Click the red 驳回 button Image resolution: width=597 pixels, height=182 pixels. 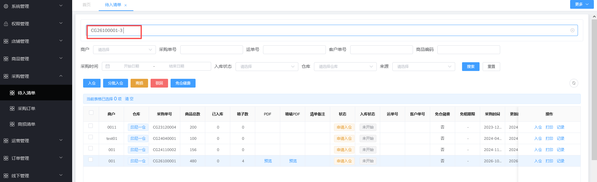159,83
